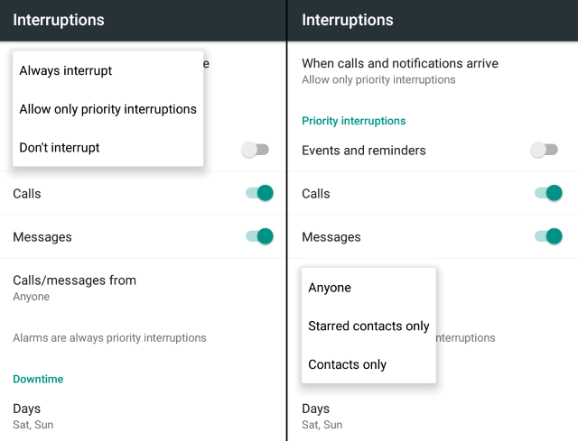Click Interruptions title in right header
This screenshot has width=578, height=441.
point(348,20)
